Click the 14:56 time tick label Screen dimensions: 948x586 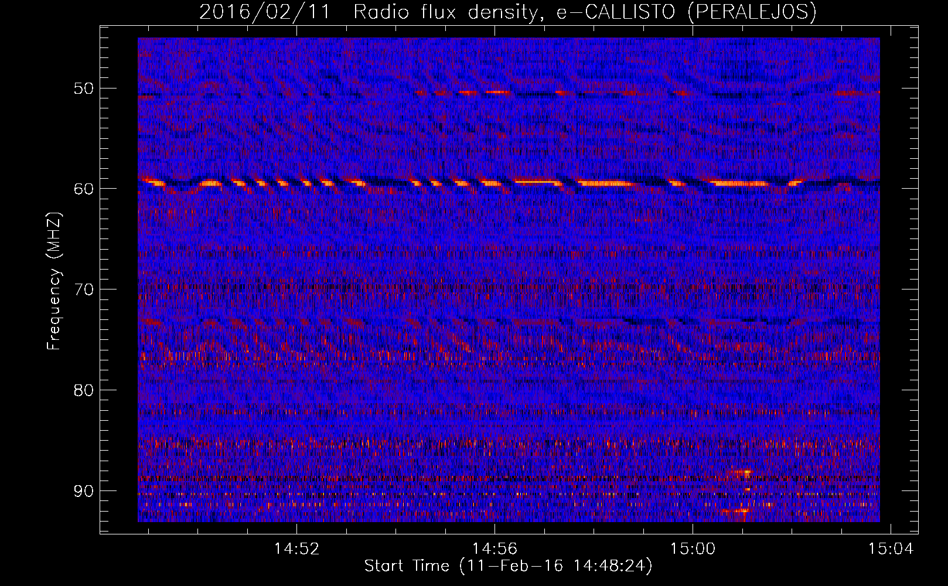tap(495, 549)
